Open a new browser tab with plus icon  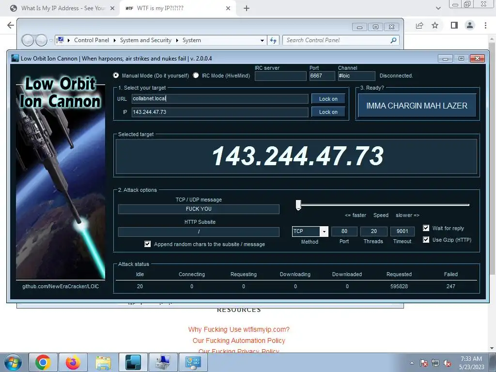click(247, 8)
